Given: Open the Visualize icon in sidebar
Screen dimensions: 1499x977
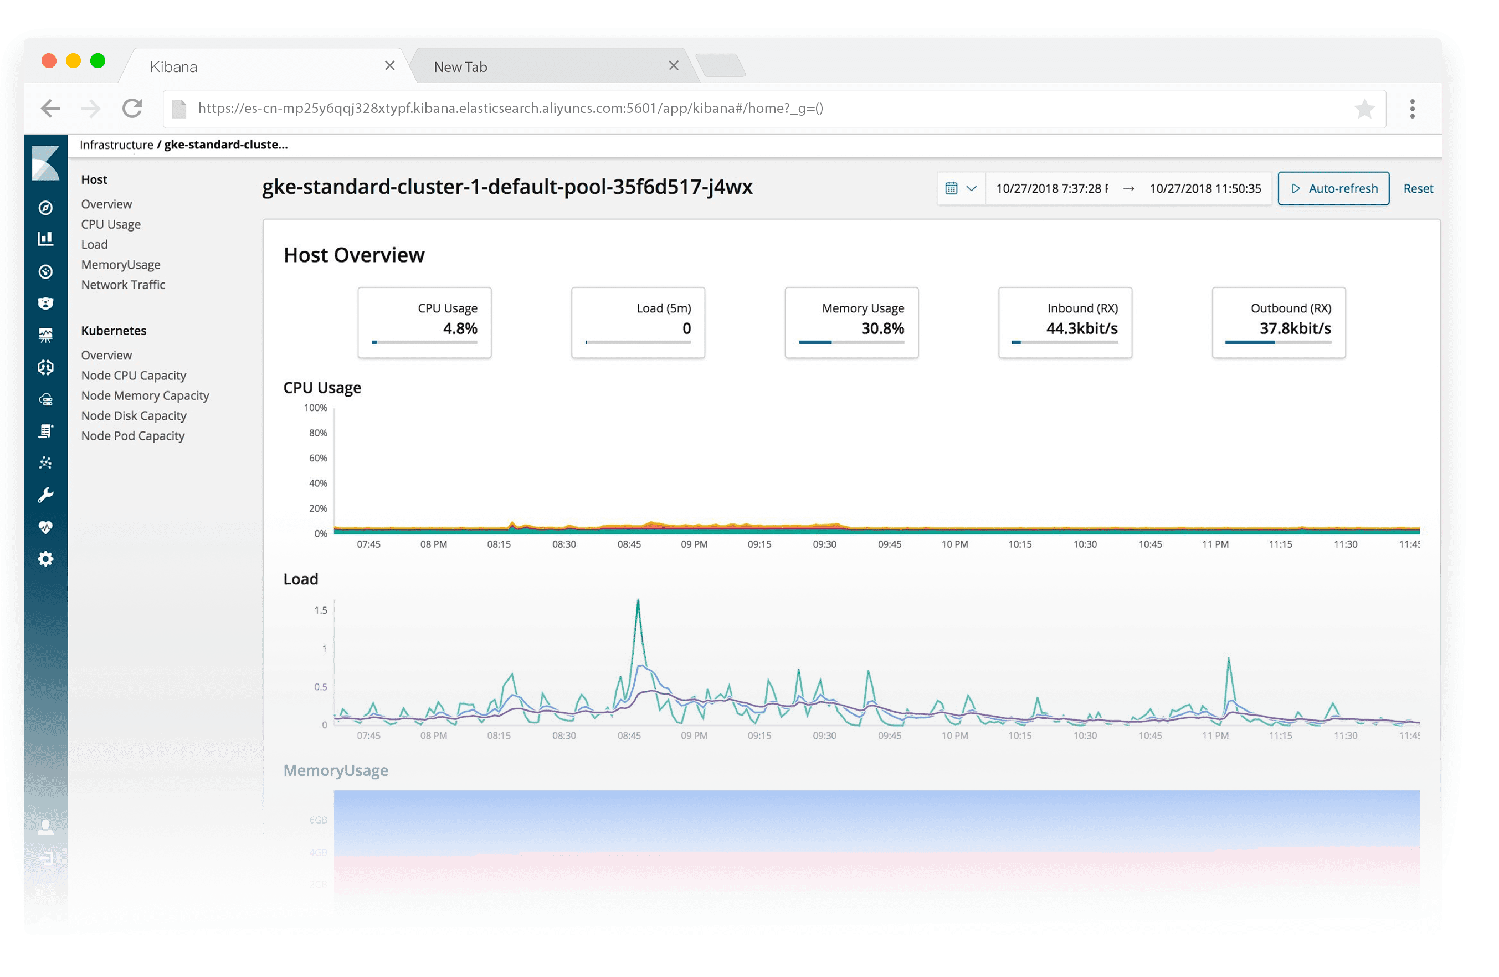Looking at the screenshot, I should pos(44,238).
